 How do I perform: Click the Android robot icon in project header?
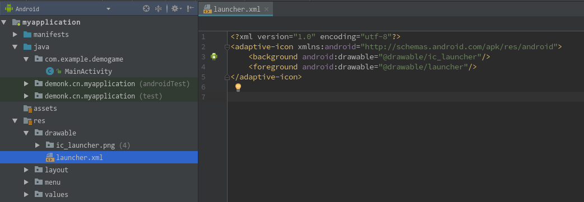[x=9, y=8]
